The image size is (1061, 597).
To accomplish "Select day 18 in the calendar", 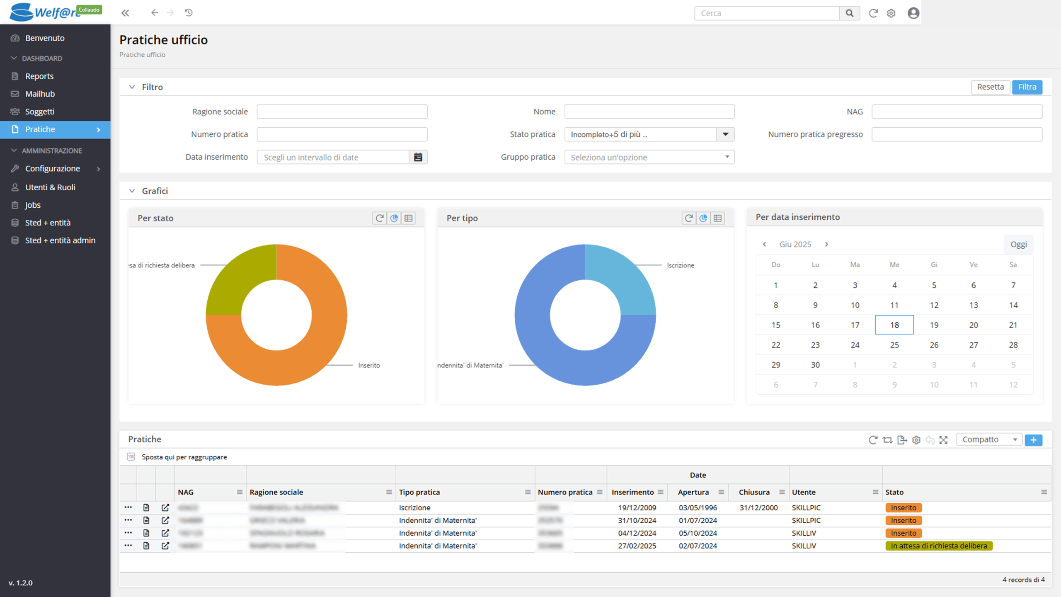I will (894, 325).
